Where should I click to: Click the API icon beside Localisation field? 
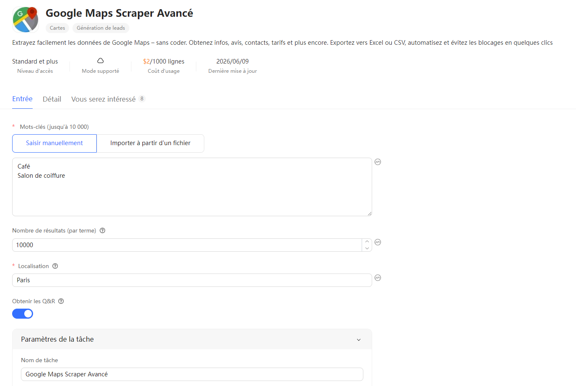coord(378,278)
